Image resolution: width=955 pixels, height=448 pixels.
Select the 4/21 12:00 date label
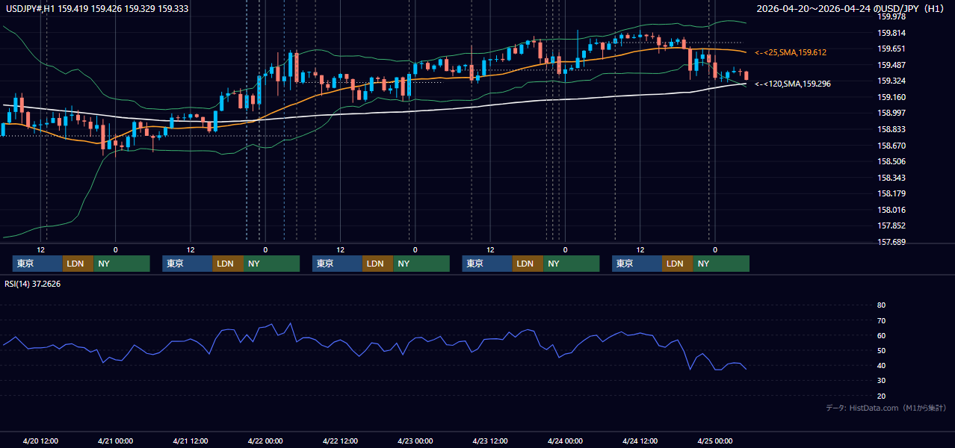tap(191, 441)
